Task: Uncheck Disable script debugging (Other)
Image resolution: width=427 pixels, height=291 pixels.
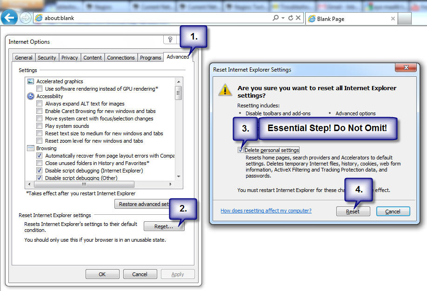Action: (x=40, y=178)
